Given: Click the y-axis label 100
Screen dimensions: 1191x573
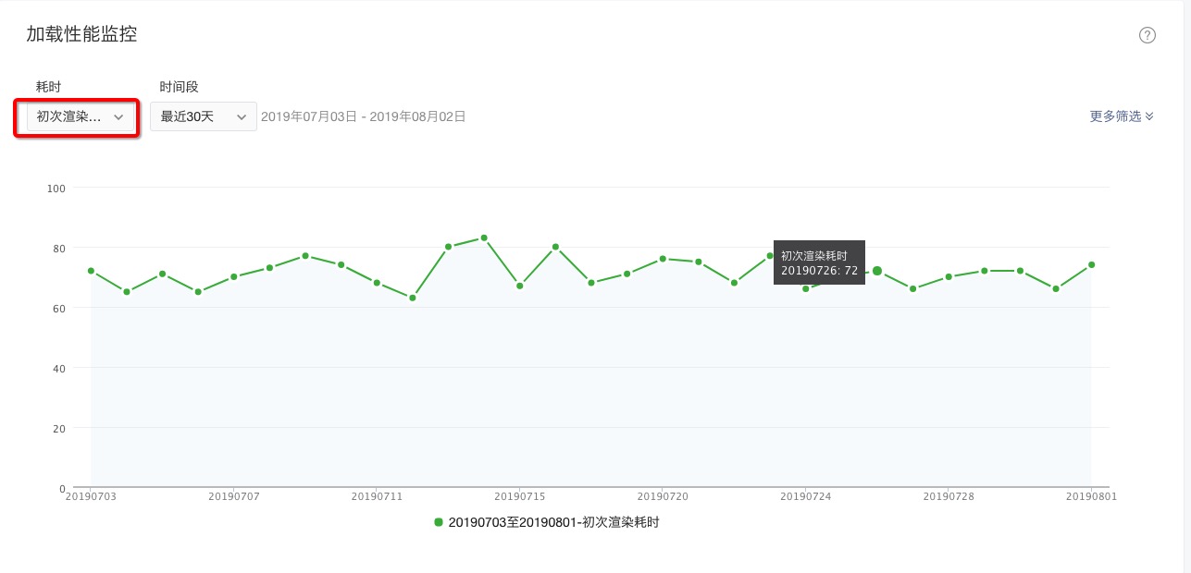Looking at the screenshot, I should click(x=56, y=189).
